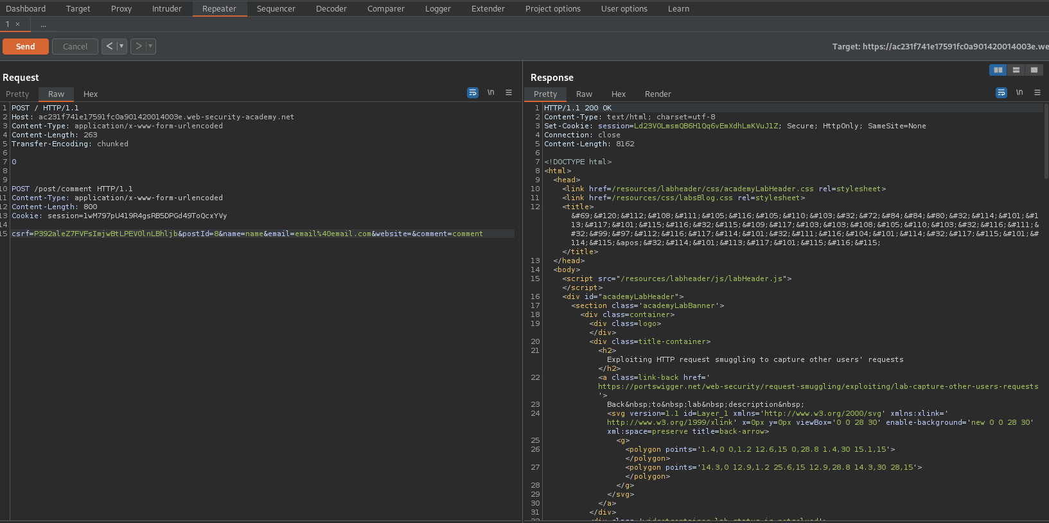Click <!DOCTYPE html> line in response
Image resolution: width=1049 pixels, height=523 pixels.
[578, 162]
